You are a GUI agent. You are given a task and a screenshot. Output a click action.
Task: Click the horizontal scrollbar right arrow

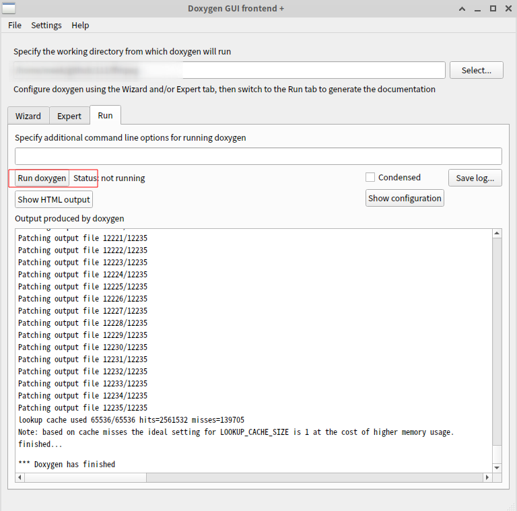(487, 477)
